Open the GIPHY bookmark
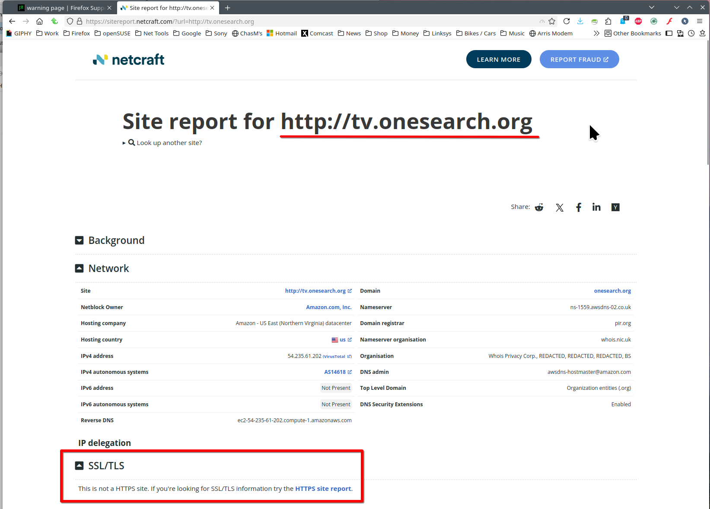Screen dimensions: 710x509 point(19,33)
